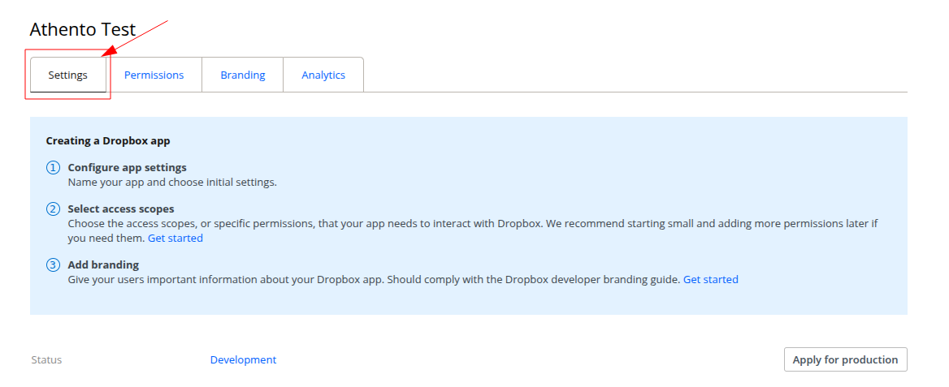This screenshot has height=387, width=949.
Task: Click the Status field label
Action: 46,360
